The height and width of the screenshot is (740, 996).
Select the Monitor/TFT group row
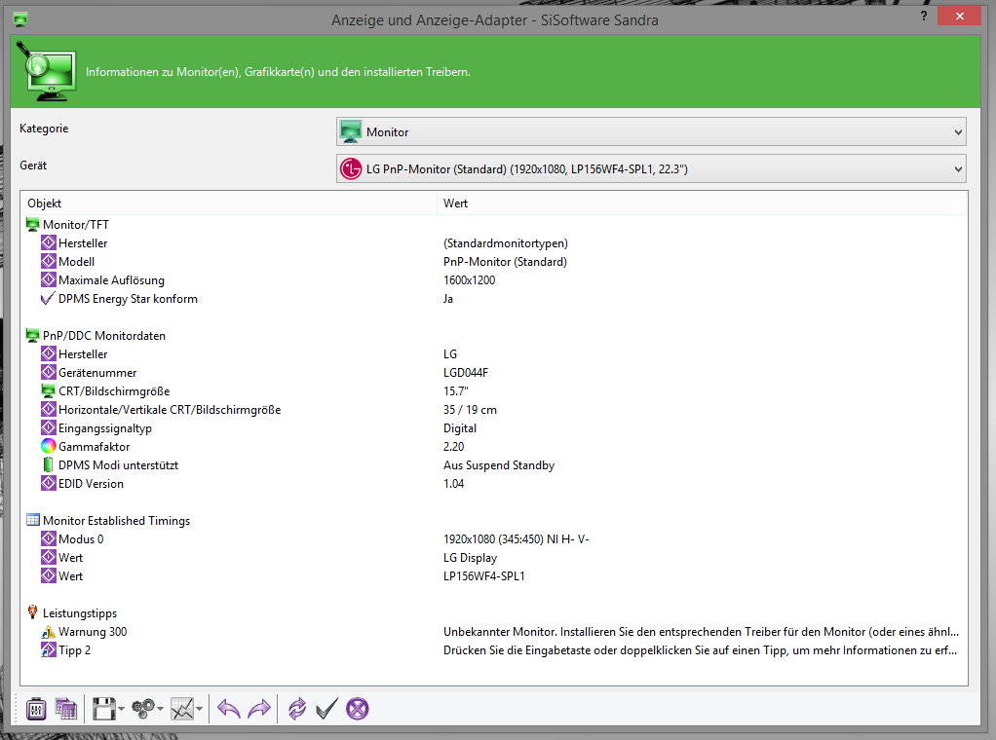coord(493,225)
